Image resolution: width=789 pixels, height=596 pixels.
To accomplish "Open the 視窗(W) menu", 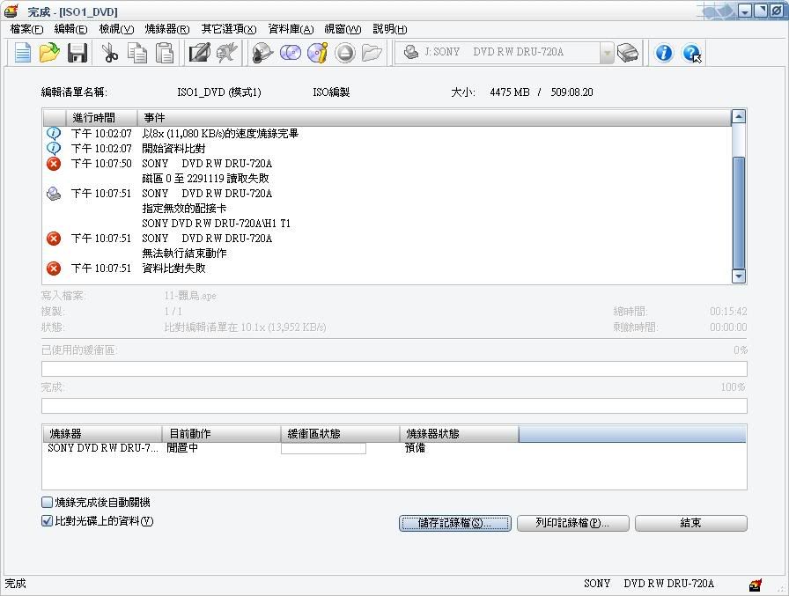I will pos(343,29).
